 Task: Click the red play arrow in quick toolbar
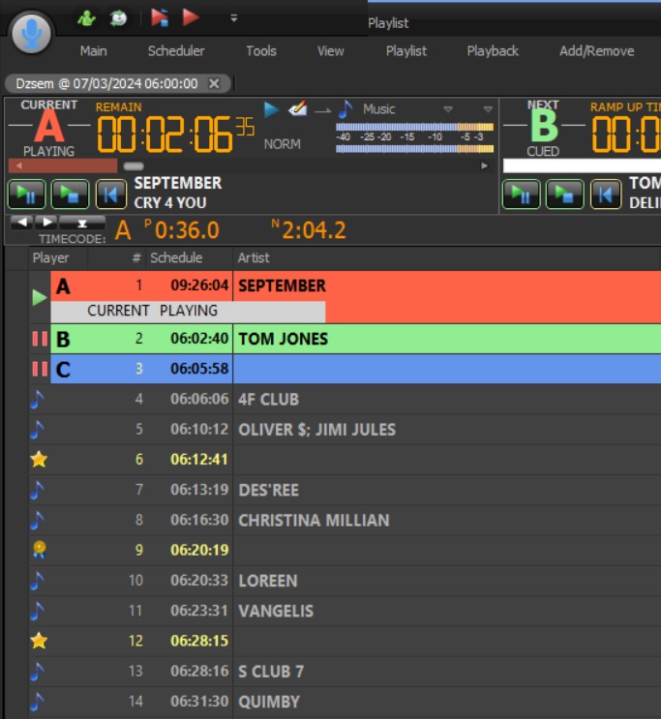[x=191, y=17]
